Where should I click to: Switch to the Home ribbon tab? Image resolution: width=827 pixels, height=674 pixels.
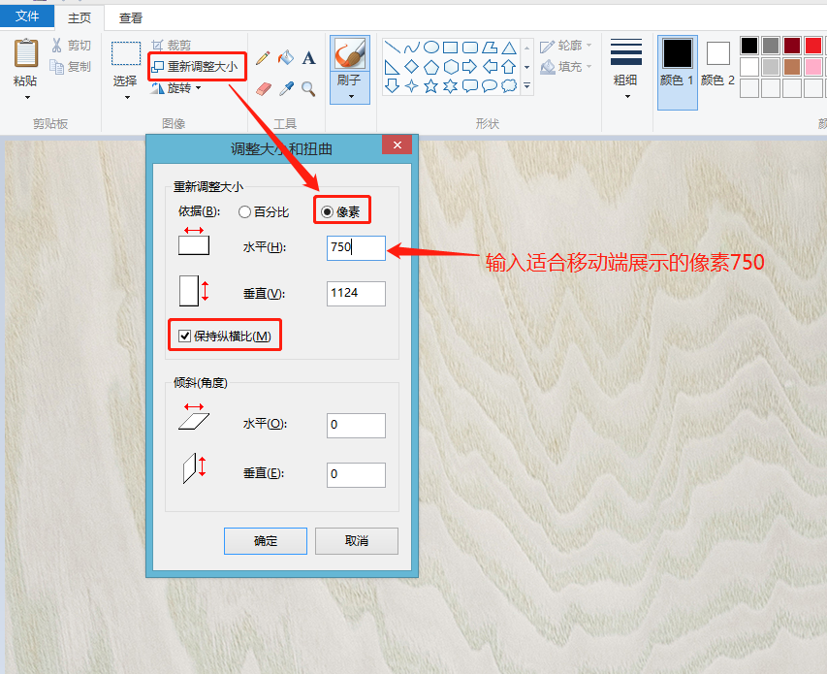80,17
